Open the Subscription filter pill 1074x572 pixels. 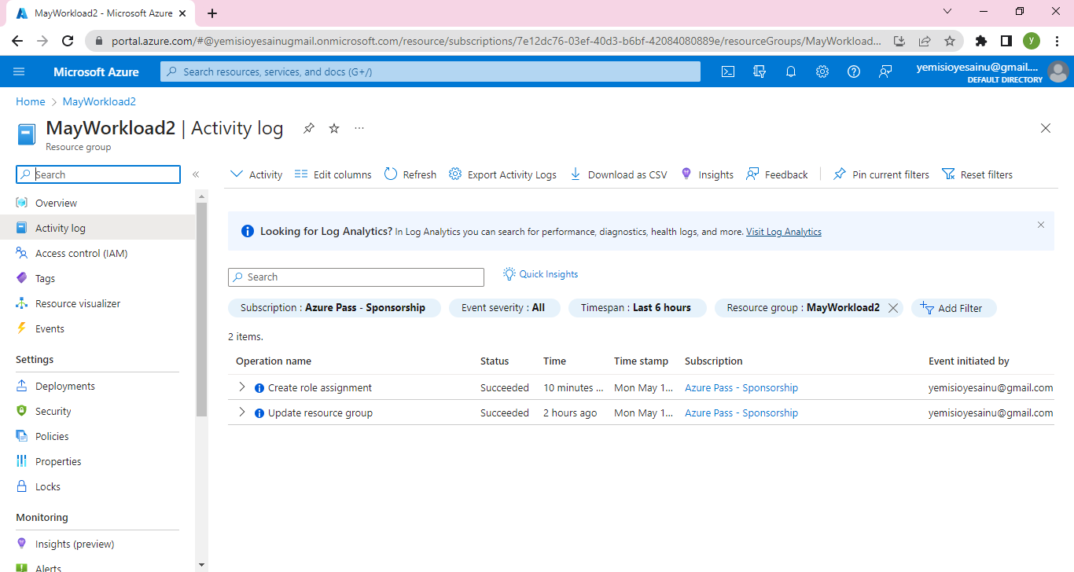coord(333,308)
